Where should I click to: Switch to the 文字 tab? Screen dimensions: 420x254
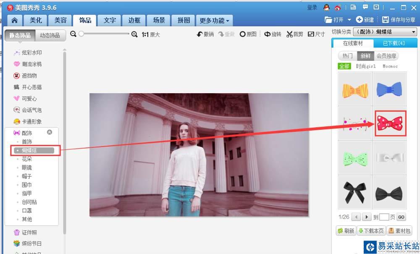(x=110, y=20)
